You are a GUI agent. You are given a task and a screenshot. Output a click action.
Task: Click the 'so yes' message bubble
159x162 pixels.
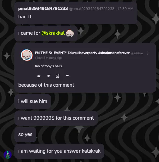(25, 135)
